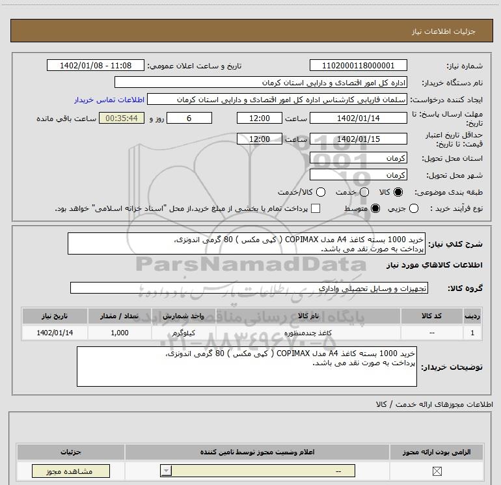Viewport: 501px width, 485px height.
Task: Click the response deadline time 12:00 field
Action: coord(260,118)
